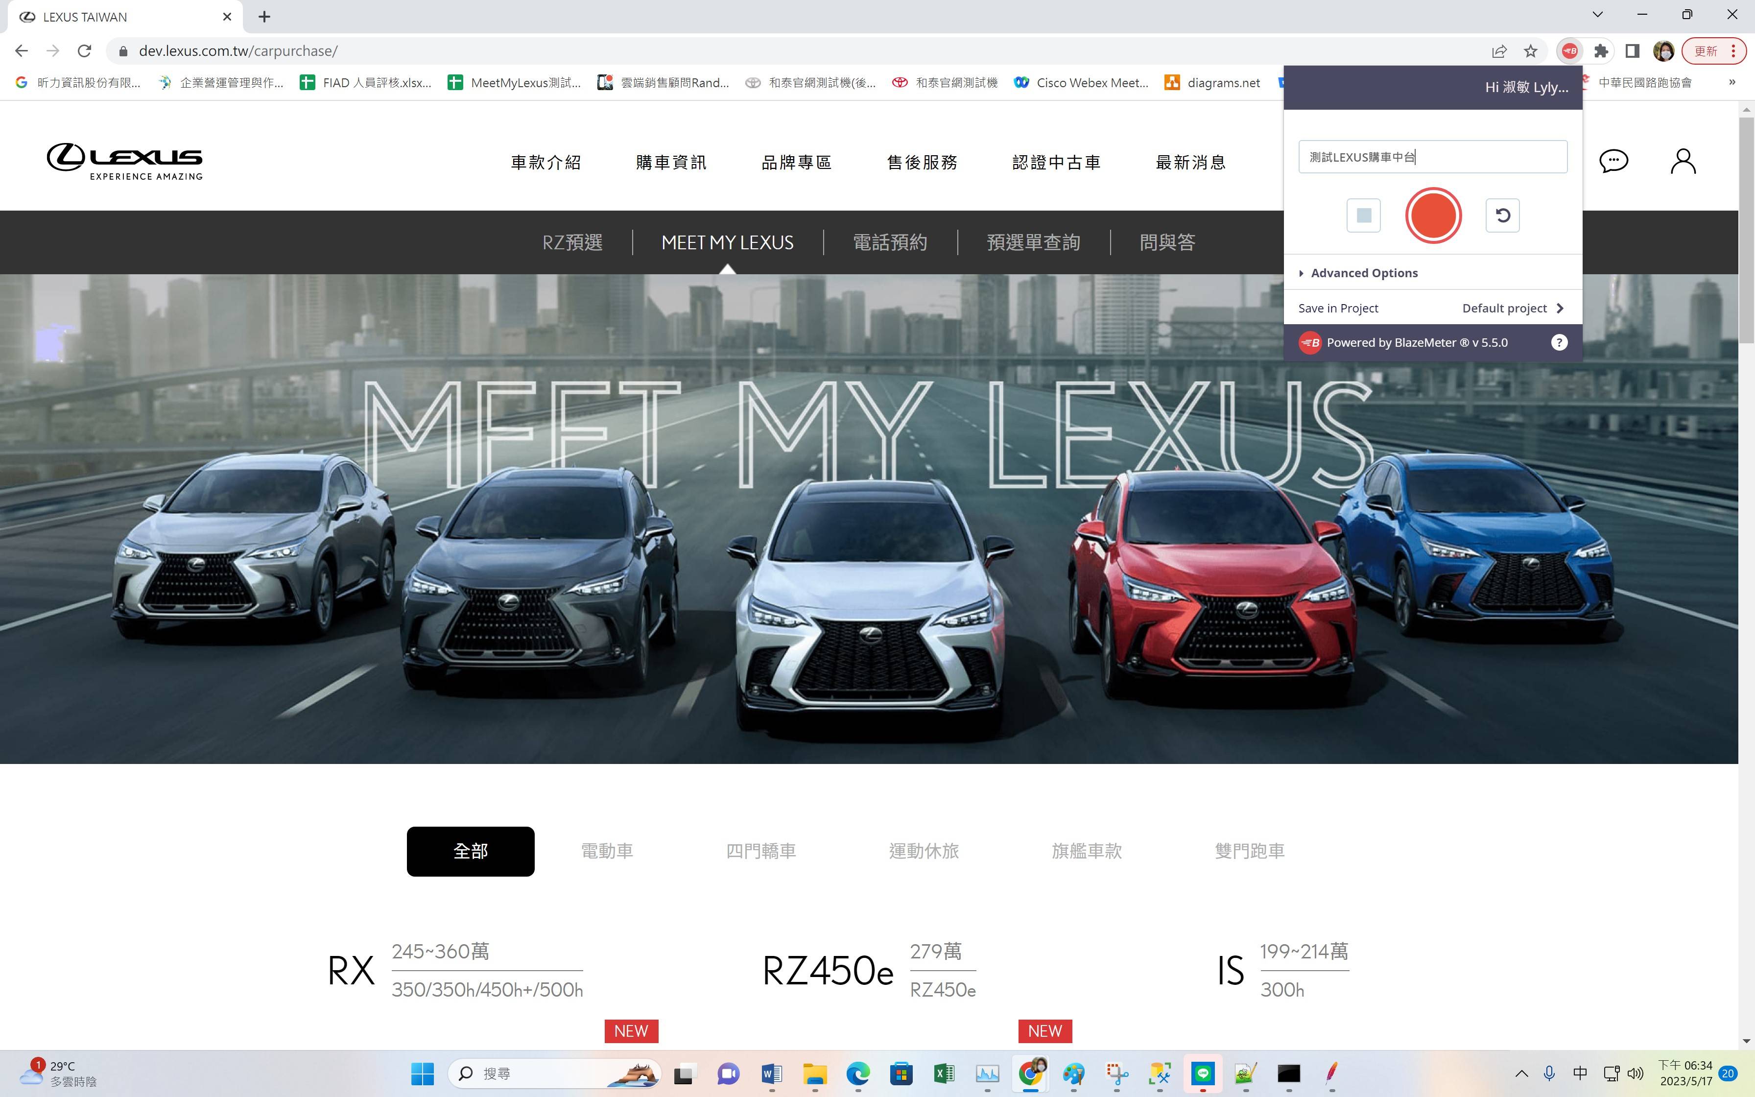Click the BlazeMeter stop recording square
Viewport: 1755px width, 1097px height.
tap(1363, 215)
